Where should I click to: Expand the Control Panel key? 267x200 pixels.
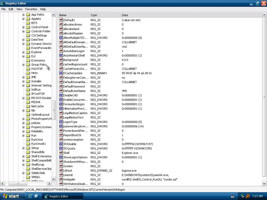coord(23,27)
